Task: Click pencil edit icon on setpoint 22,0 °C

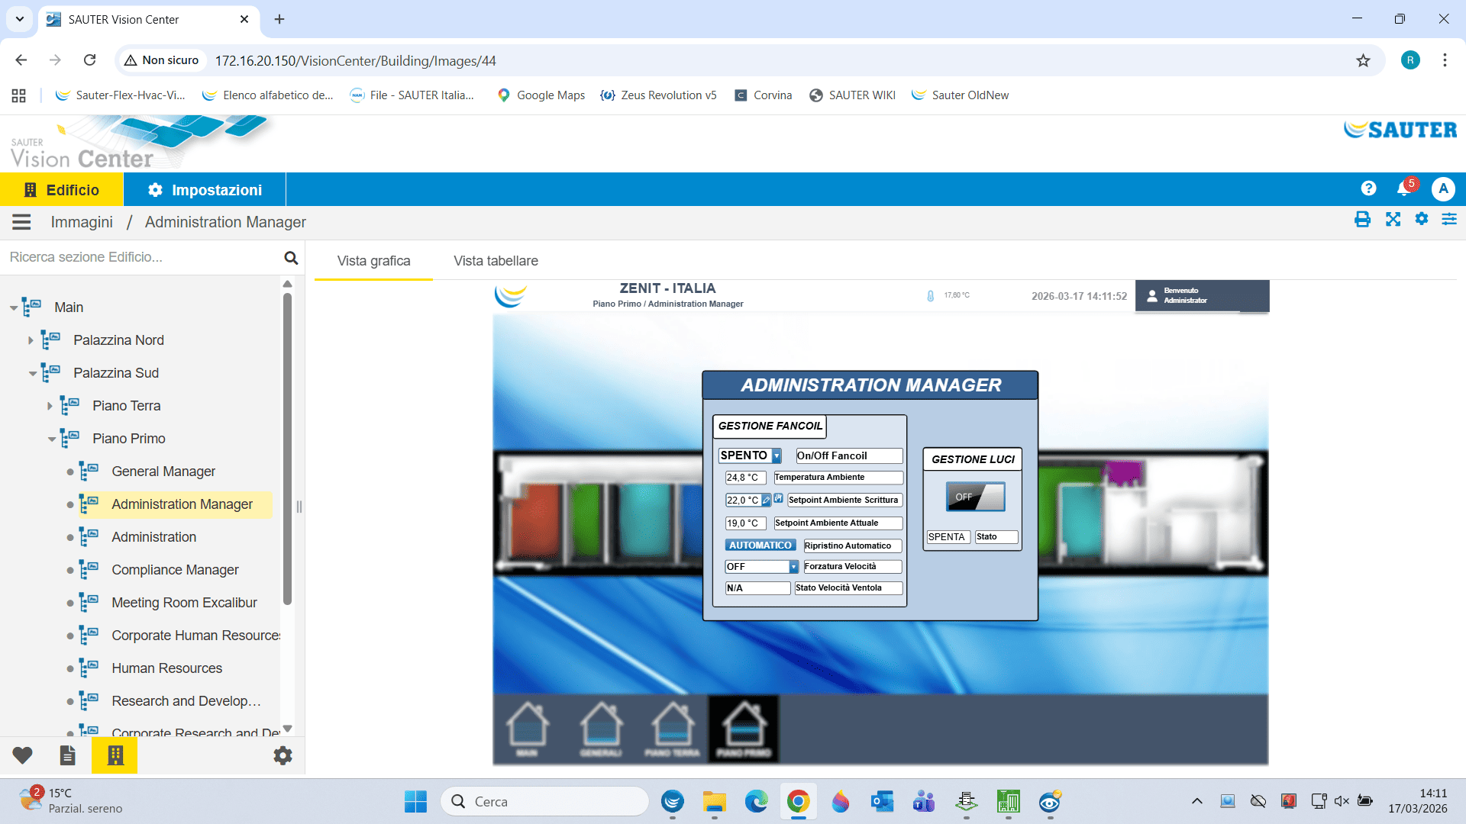Action: coord(766,501)
